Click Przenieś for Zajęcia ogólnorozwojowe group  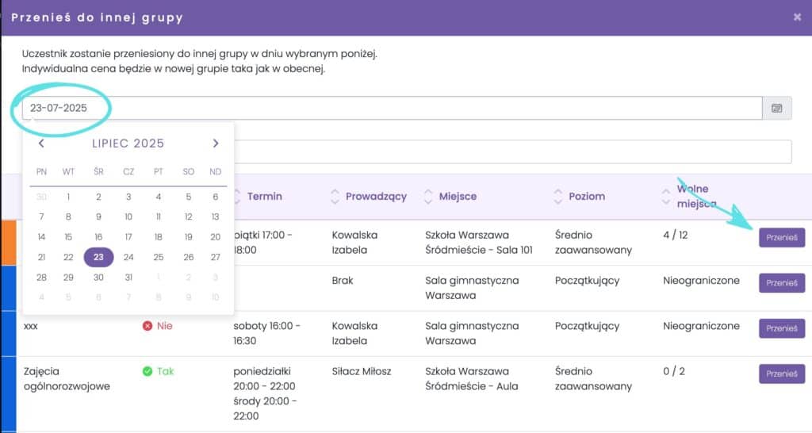782,374
